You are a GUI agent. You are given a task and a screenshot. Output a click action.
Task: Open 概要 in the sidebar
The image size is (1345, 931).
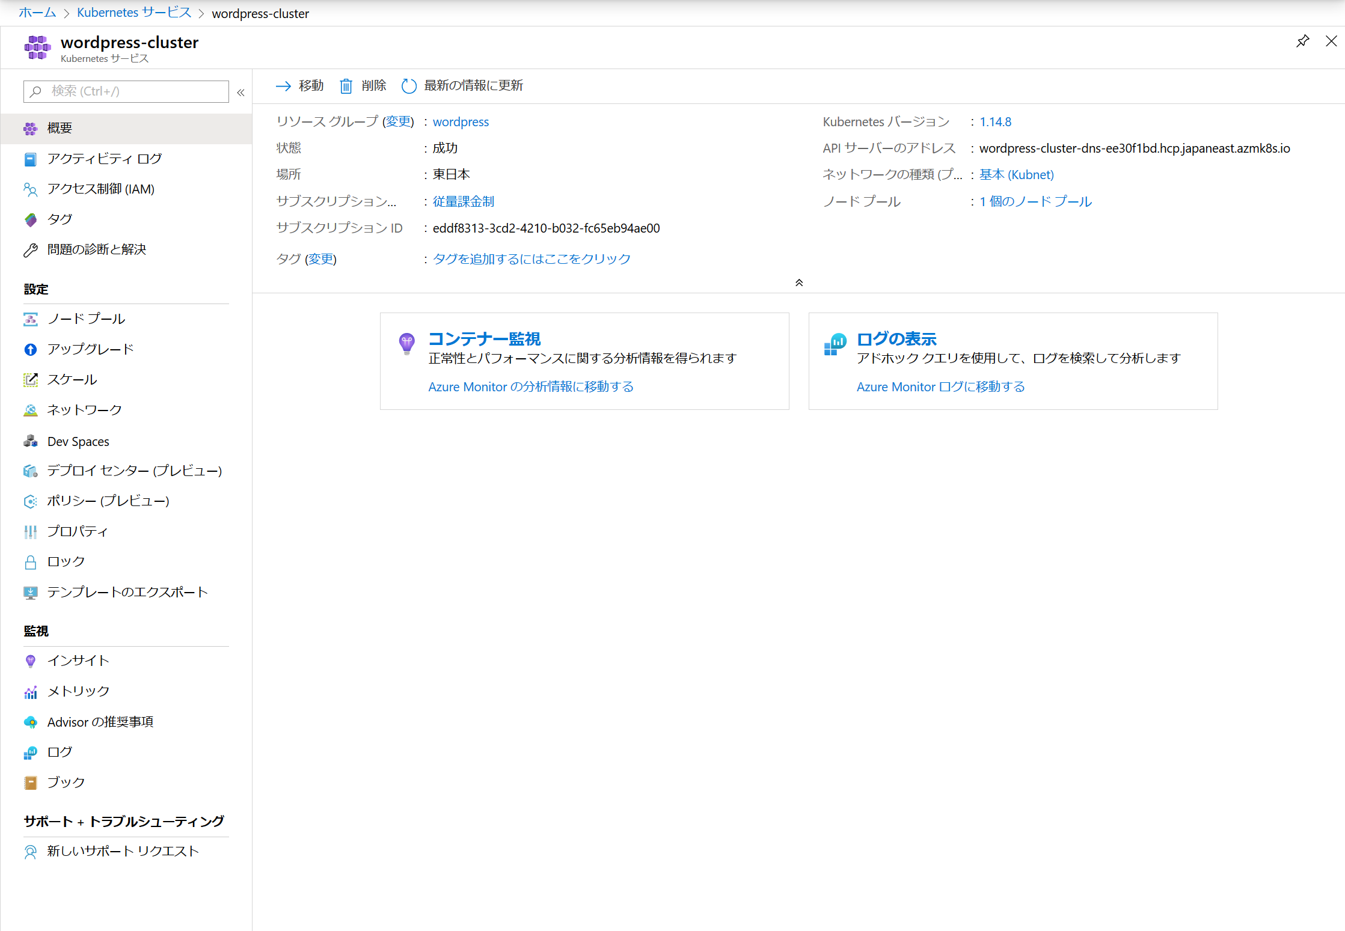126,128
